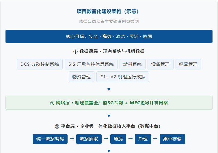Click the 集中存储 step box
Viewport: 218px width, 153px height.
pyautogui.click(x=172, y=139)
